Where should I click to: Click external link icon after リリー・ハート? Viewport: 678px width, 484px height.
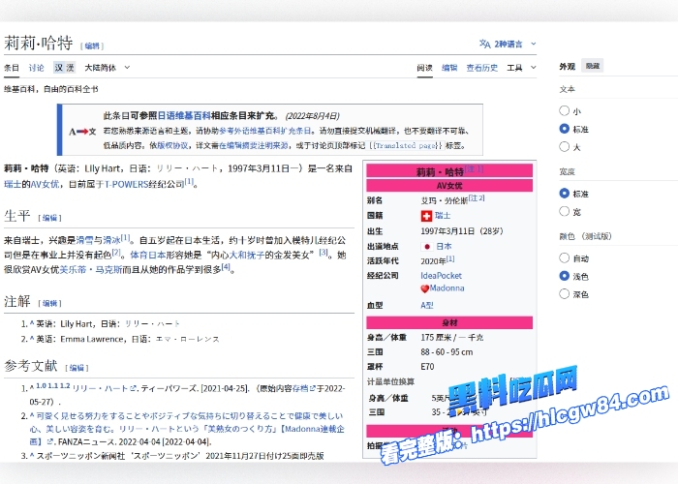(133, 388)
